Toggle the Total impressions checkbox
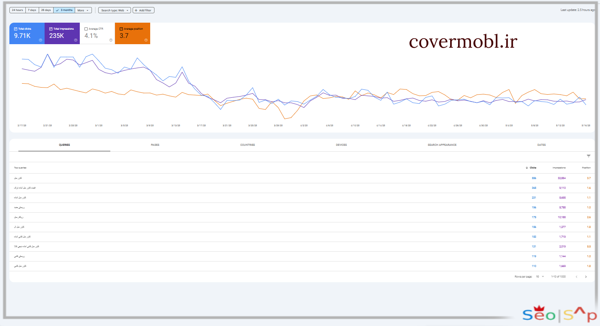600x326 pixels. tap(51, 29)
